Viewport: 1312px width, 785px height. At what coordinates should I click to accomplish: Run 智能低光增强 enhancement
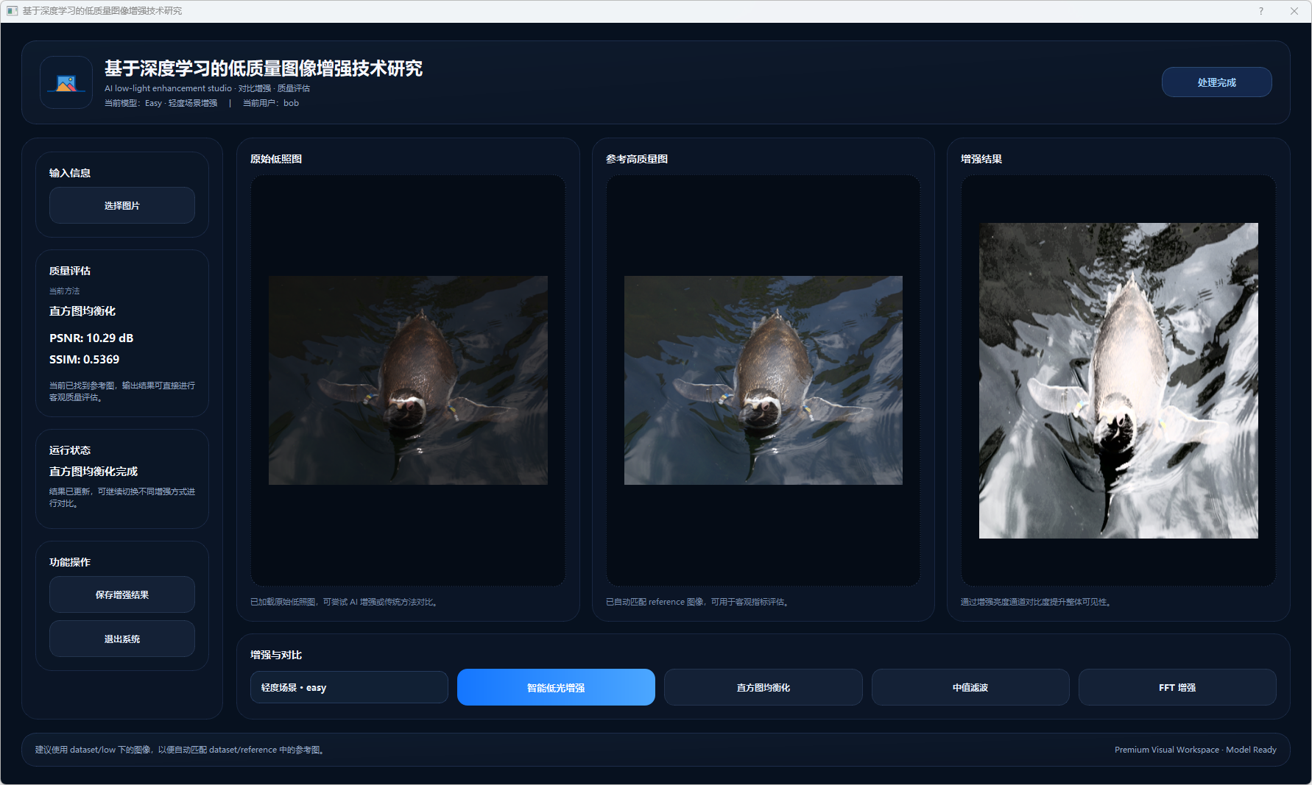pos(556,687)
